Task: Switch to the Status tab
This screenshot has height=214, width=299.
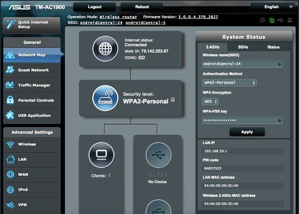Action: (x=273, y=47)
